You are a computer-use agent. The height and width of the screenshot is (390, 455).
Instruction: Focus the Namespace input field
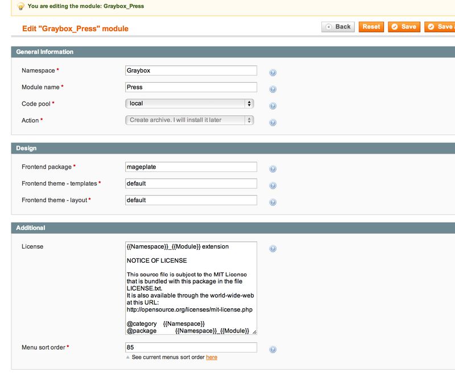click(191, 70)
